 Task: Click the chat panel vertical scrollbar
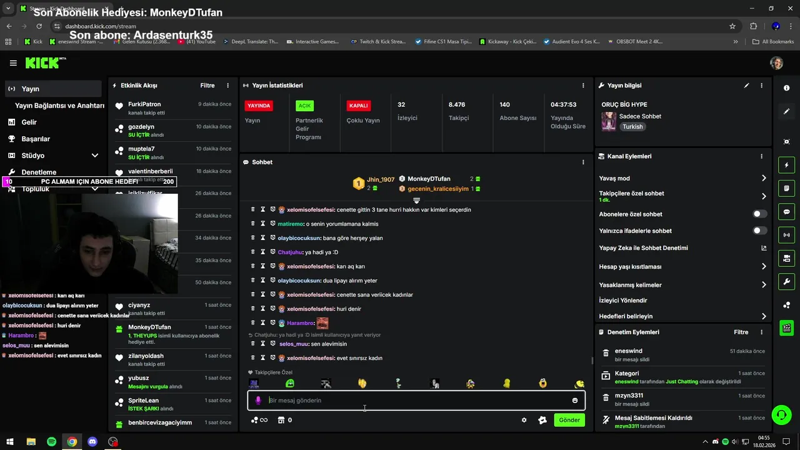592,361
